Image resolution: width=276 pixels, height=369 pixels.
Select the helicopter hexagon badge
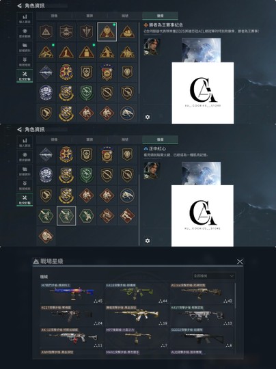[66, 31]
